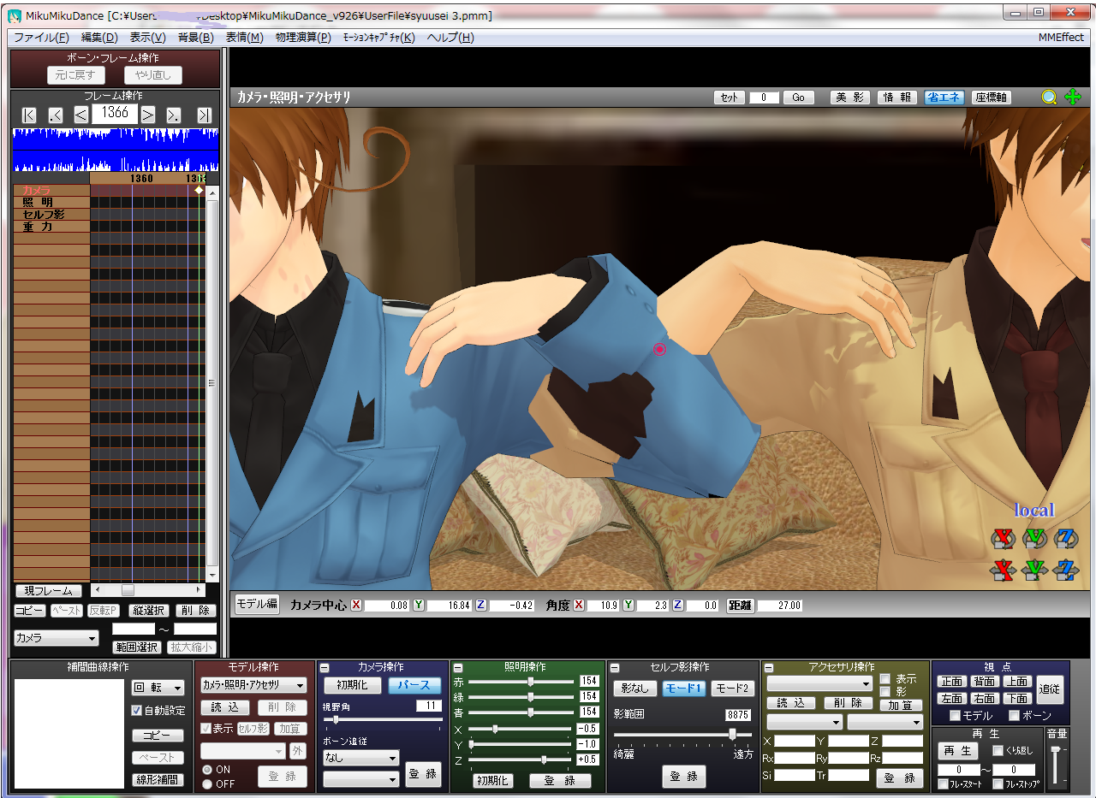Click the Z camera center label button
This screenshot has width=1096, height=798.
tap(480, 605)
